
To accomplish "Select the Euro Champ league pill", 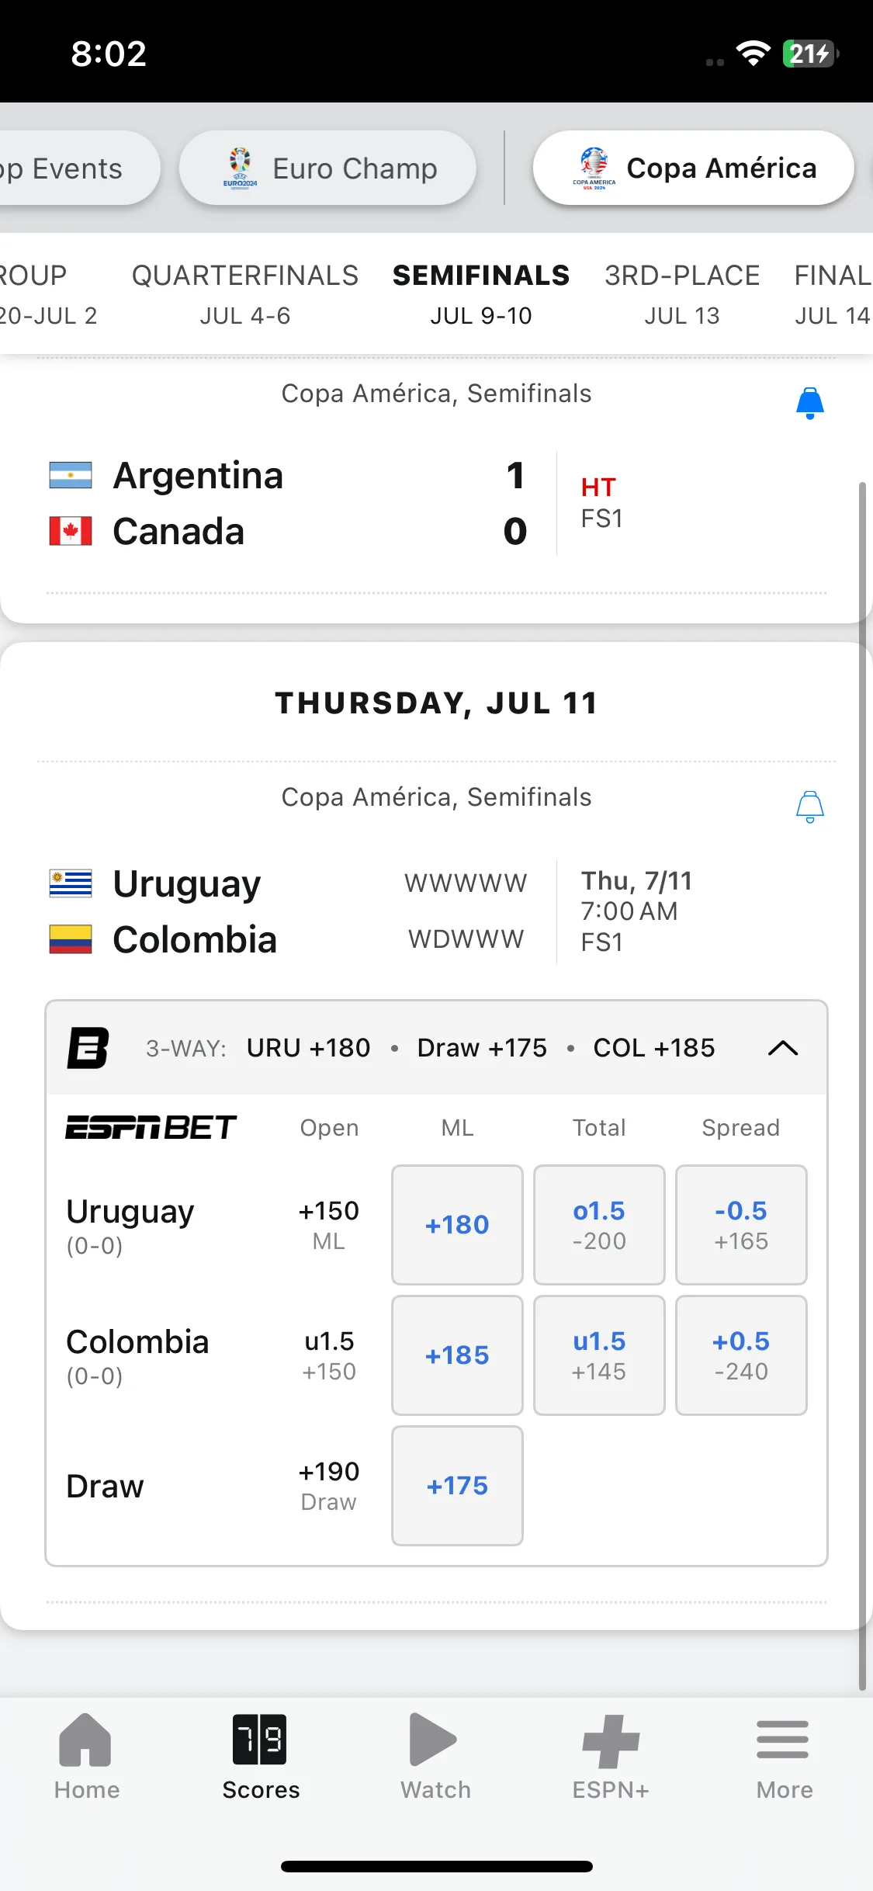I will (327, 168).
